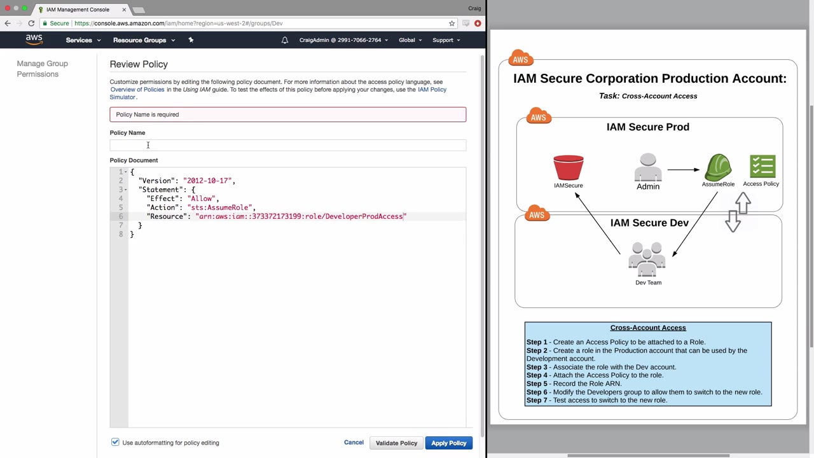Collapse the Statement block fold arrow on line 3
Screen dimensions: 814x458
(126, 190)
